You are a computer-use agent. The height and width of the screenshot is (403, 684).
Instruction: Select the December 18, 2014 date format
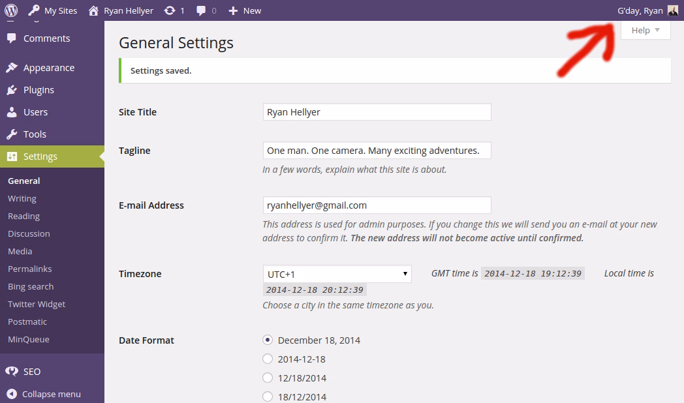[x=268, y=340]
